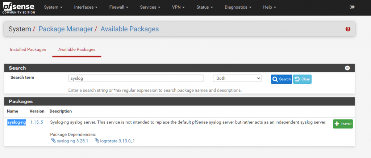Collapse the Search panel with the minus icon
Viewport: 371px width, 158px height.
(x=347, y=68)
